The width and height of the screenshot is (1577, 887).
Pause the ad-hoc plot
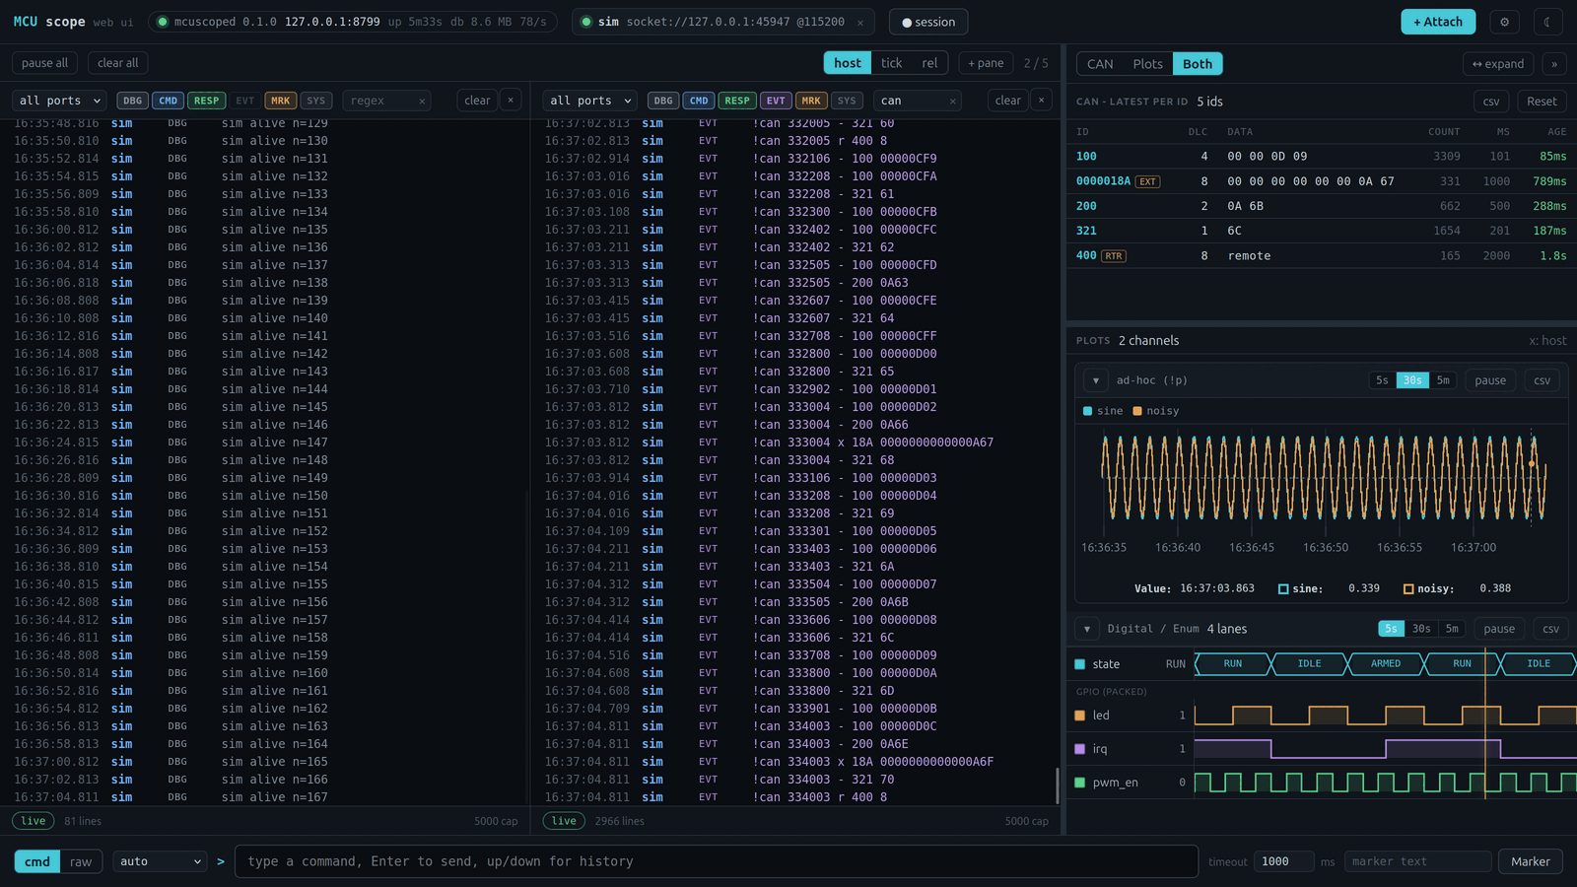pos(1490,380)
